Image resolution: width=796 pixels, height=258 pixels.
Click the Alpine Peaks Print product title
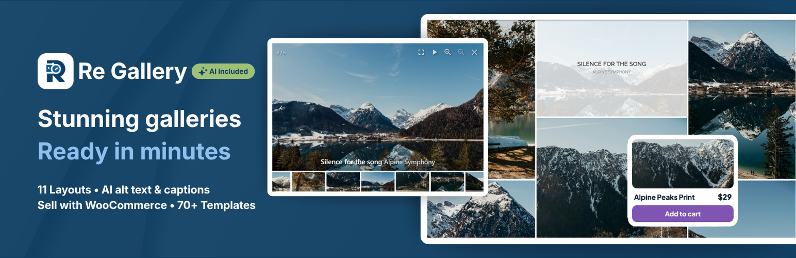click(664, 197)
